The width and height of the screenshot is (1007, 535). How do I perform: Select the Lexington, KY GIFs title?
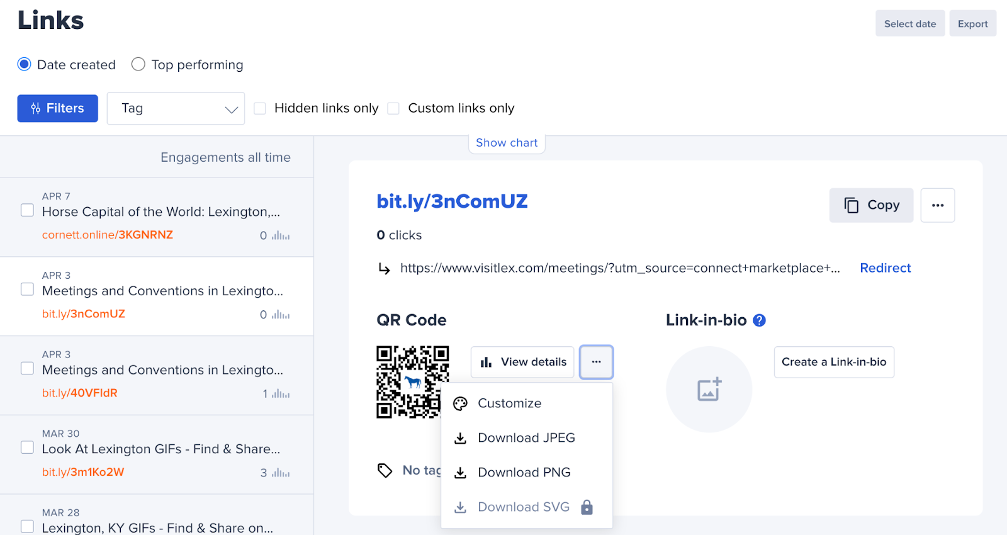coord(157,528)
